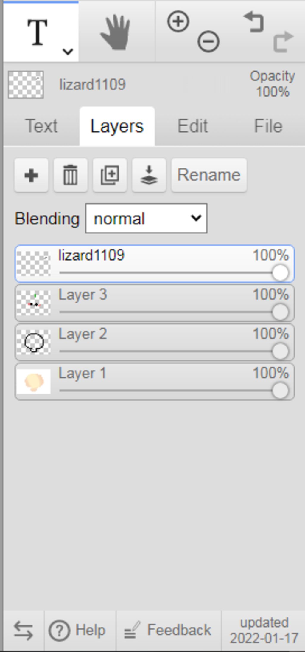Viewport: 305px width, 652px height.
Task: Select the Text tool
Action: click(38, 32)
